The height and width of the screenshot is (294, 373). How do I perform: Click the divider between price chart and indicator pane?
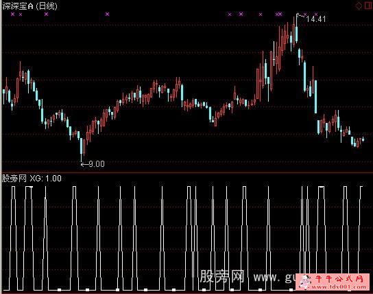(186, 172)
